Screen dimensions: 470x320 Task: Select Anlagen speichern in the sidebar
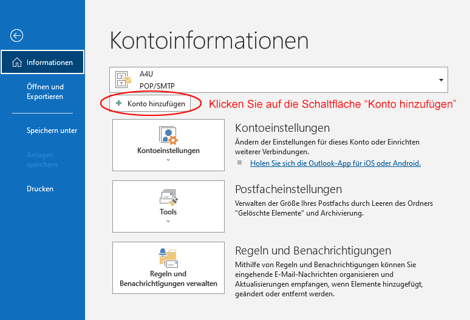tap(42, 160)
